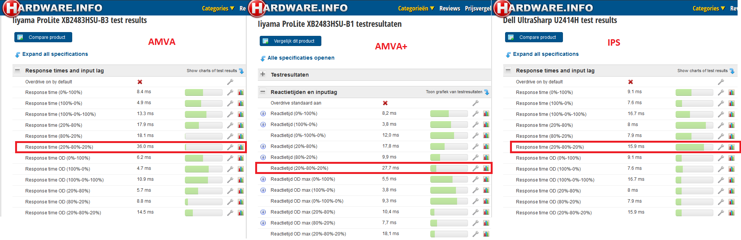Click red X in Dell Overdrive on by default row
741x240 pixels.
coord(631,82)
